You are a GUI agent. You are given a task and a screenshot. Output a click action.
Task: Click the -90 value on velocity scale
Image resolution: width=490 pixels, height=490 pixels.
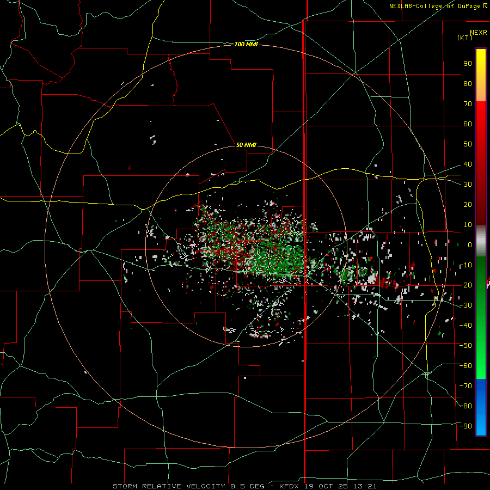[x=465, y=426]
